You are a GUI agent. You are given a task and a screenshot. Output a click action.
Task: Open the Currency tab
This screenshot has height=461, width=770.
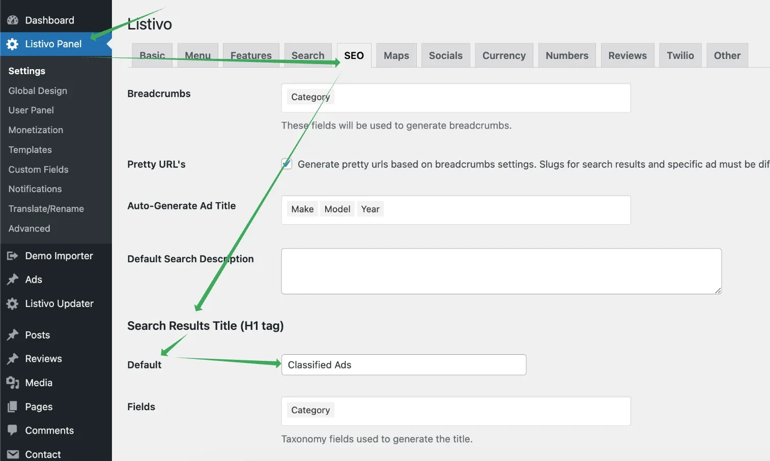coord(504,55)
